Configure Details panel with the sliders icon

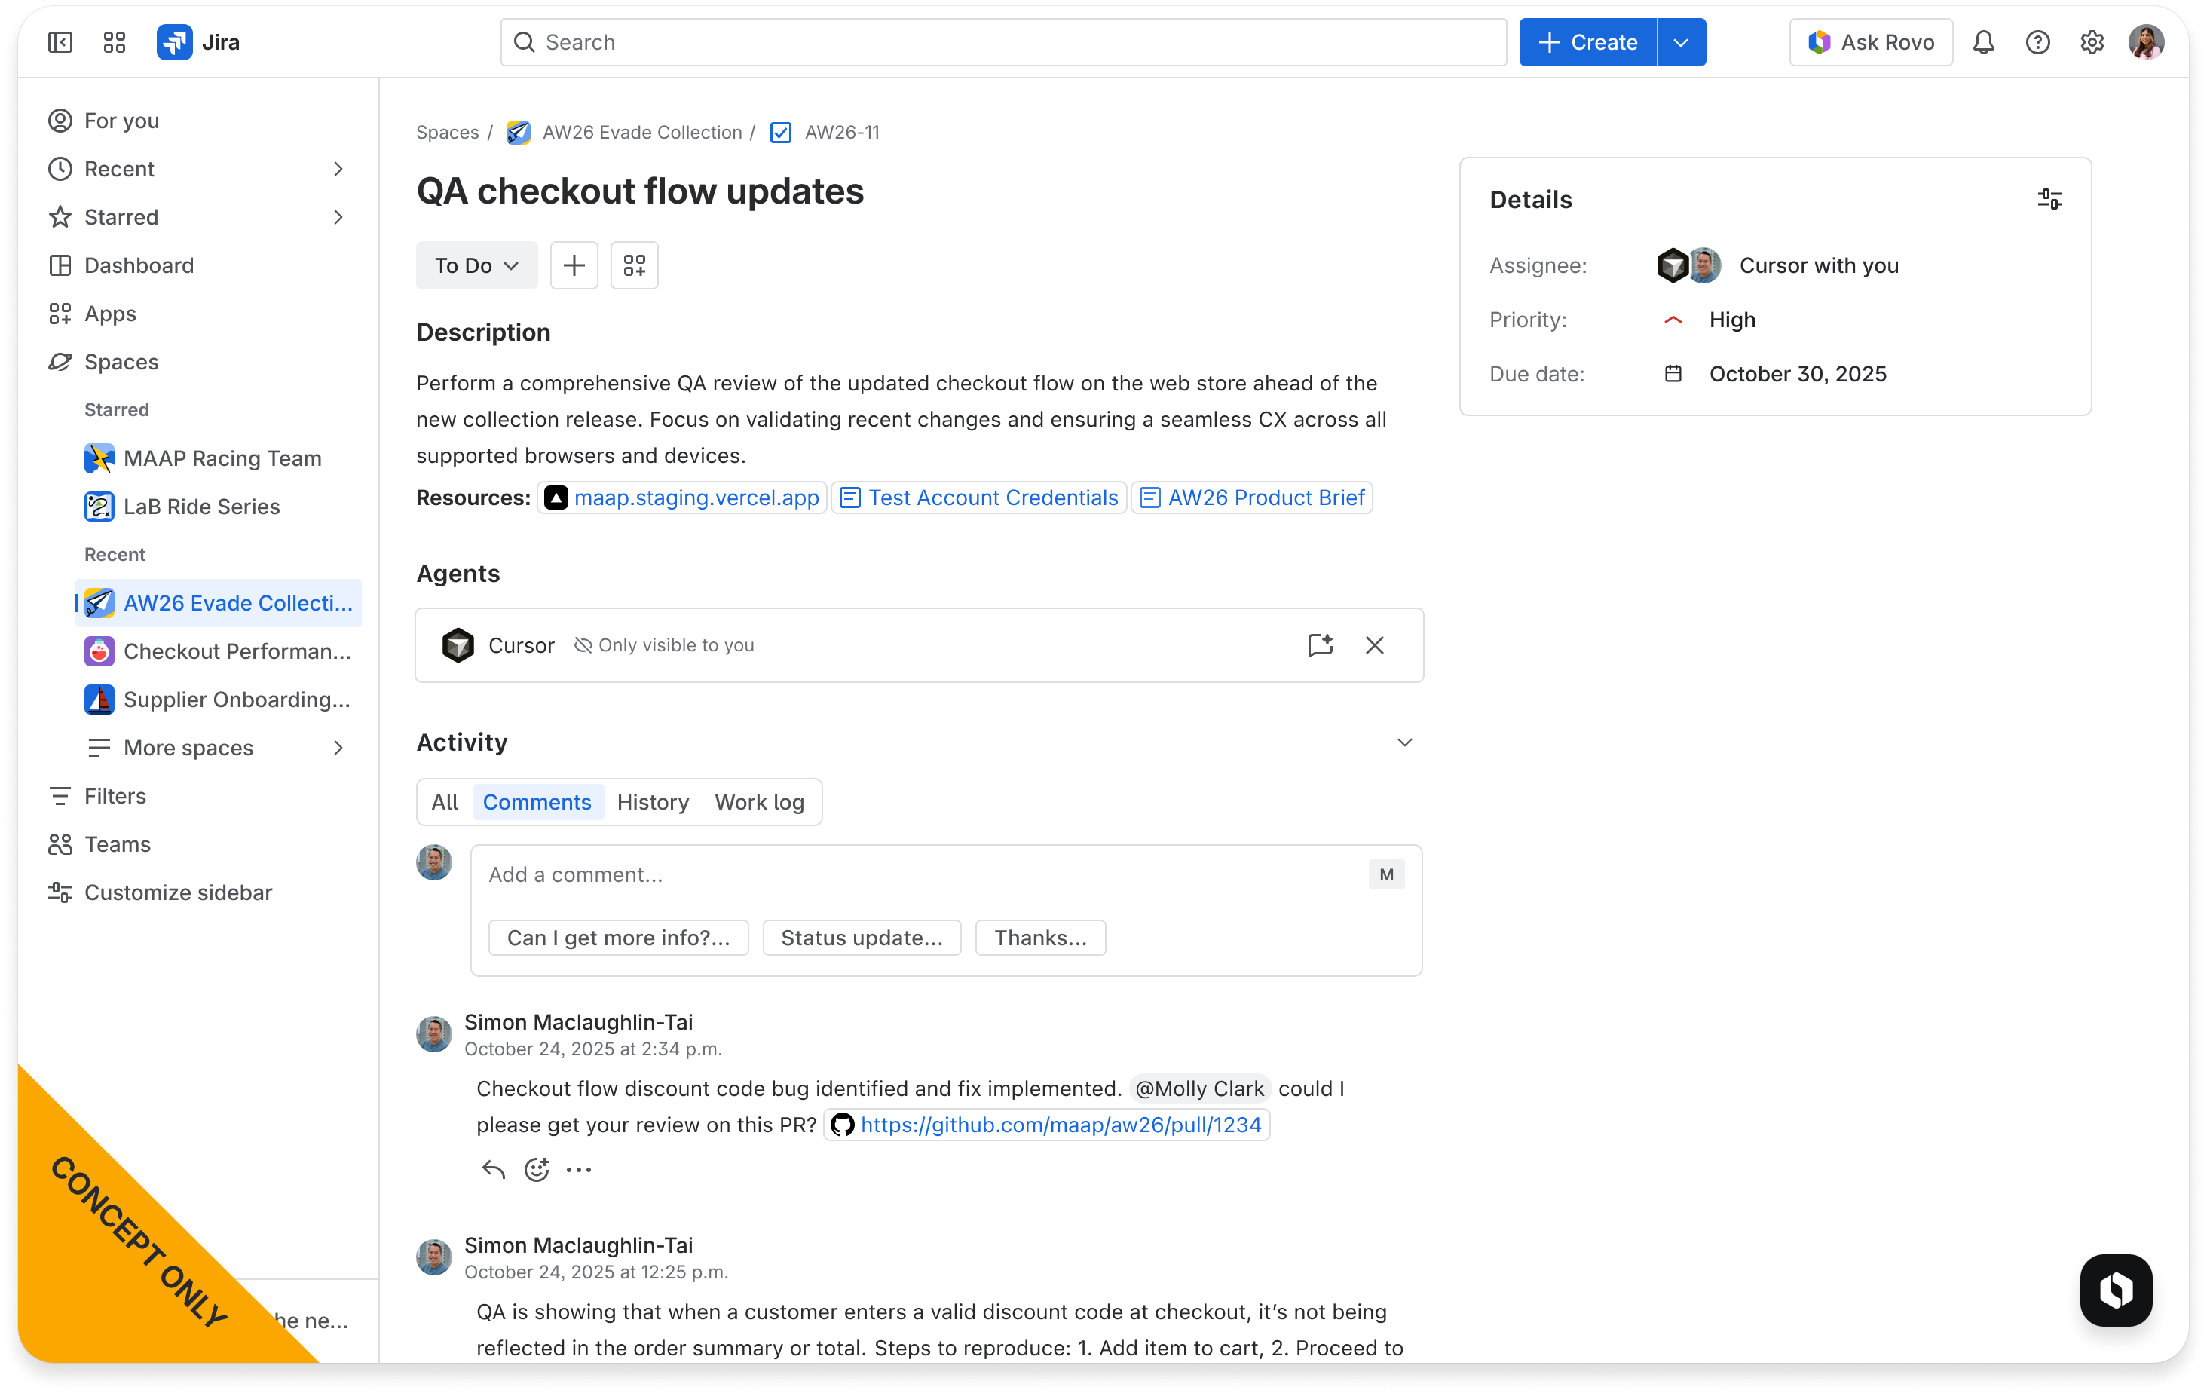tap(2049, 200)
